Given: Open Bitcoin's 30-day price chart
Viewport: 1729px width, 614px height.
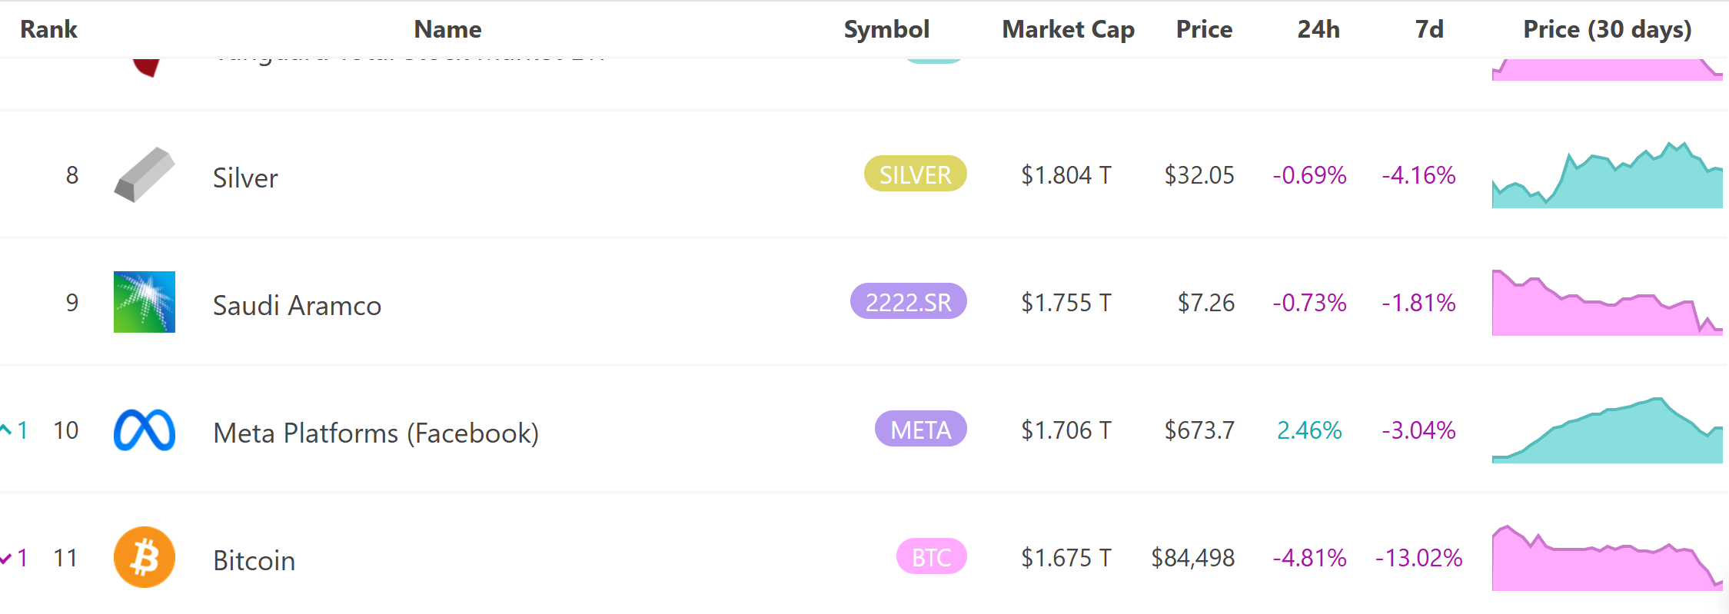Looking at the screenshot, I should 1607,559.
